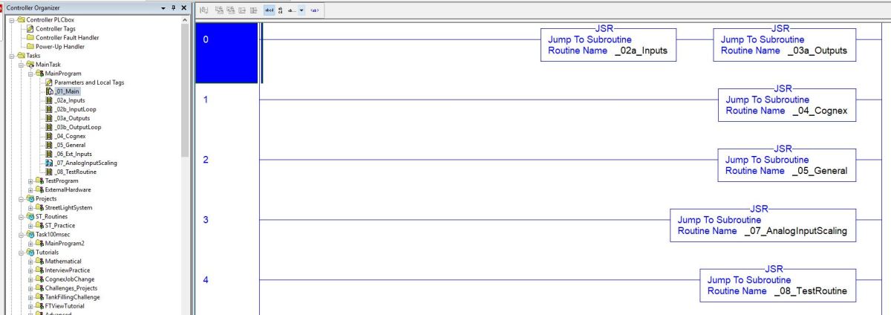Select the JSR block for _08_TestRoutine
891x315 pixels.
click(778, 285)
